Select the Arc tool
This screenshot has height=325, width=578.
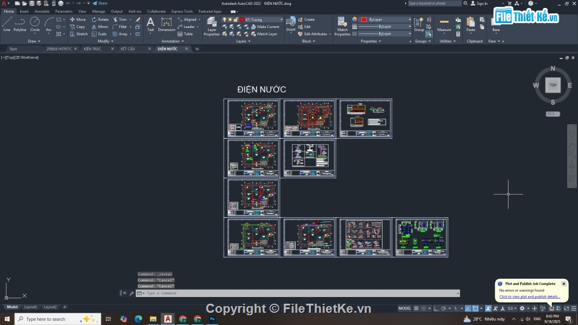point(49,24)
